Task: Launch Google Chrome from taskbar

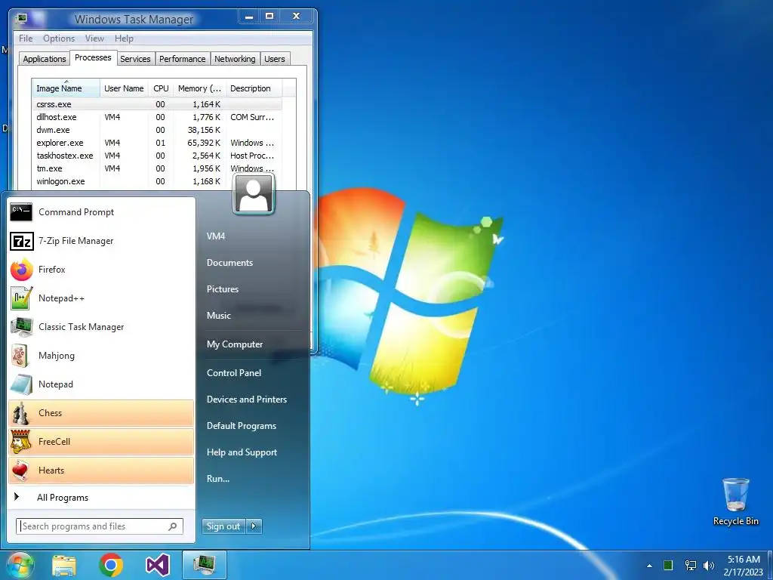Action: pos(111,565)
